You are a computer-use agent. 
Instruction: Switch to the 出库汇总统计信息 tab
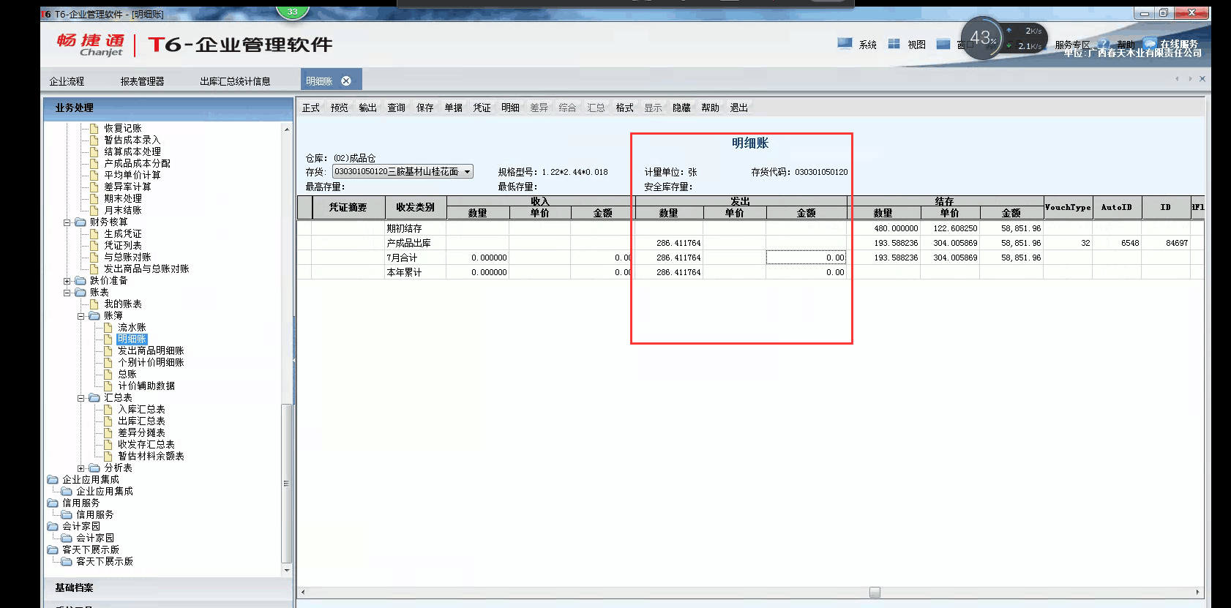pos(235,81)
